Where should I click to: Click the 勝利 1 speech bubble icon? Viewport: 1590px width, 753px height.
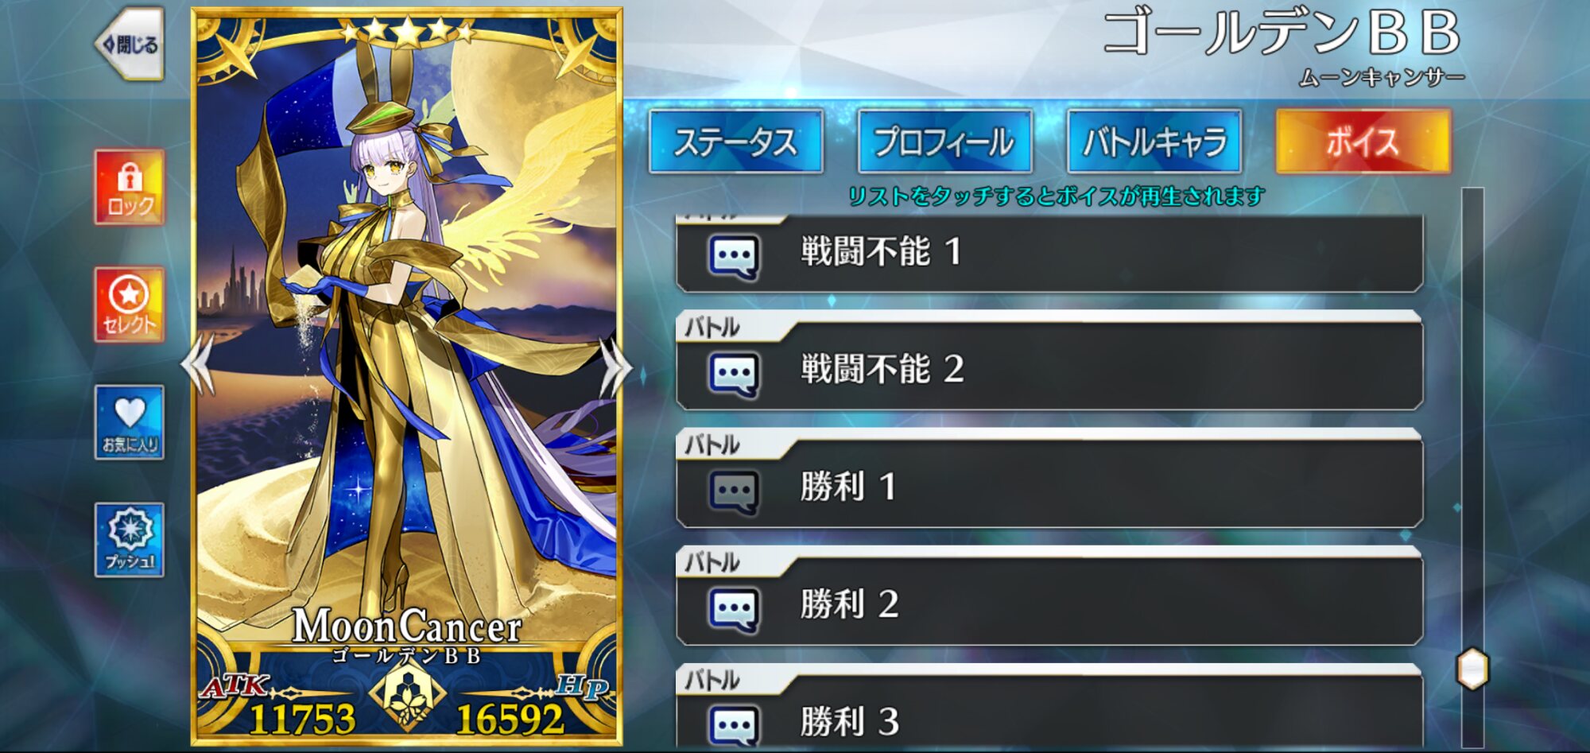pyautogui.click(x=733, y=491)
